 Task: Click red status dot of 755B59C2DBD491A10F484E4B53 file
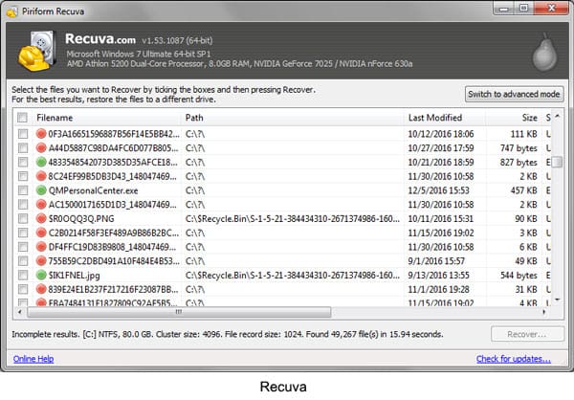[41, 260]
